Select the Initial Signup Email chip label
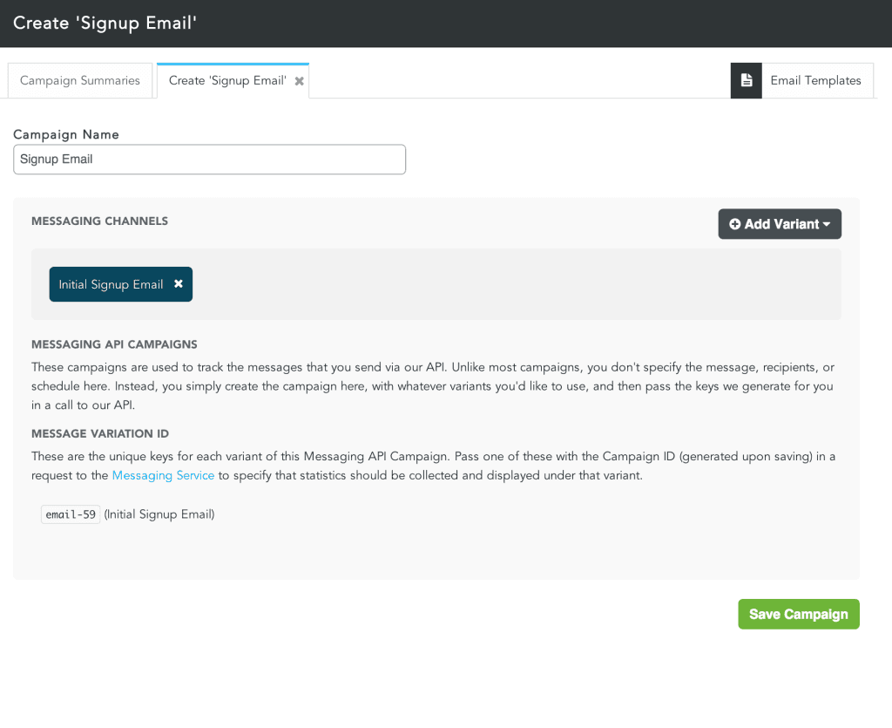The image size is (892, 728). click(111, 284)
